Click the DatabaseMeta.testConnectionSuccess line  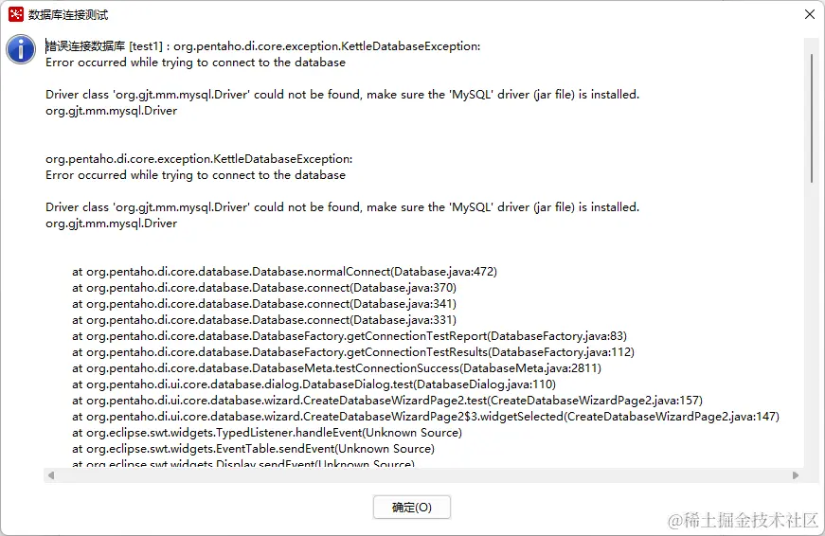pos(336,368)
